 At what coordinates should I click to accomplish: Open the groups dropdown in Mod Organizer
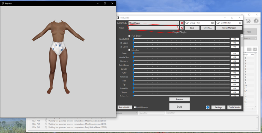[127, 113]
